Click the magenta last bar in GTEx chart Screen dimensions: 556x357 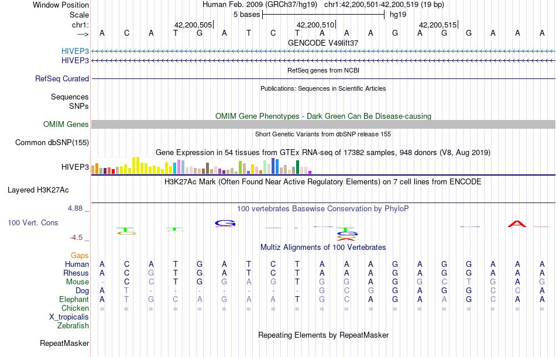coord(310,172)
